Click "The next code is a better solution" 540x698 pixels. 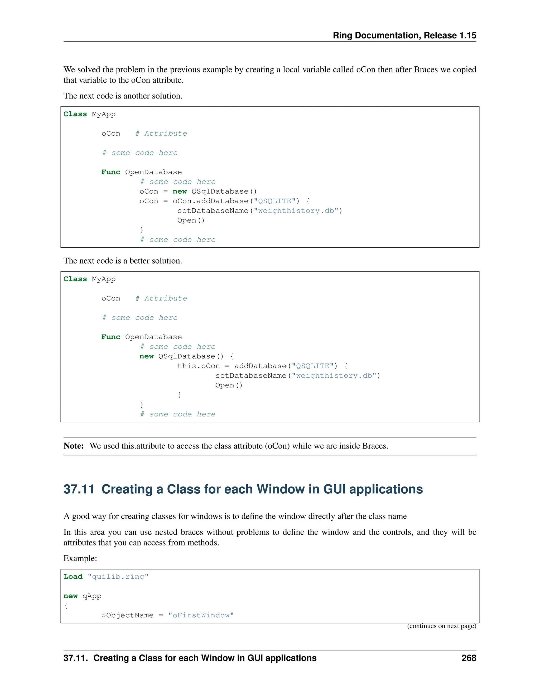(123, 261)
